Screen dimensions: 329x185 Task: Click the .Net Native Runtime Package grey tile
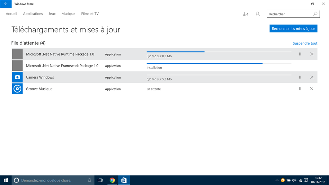click(17, 54)
